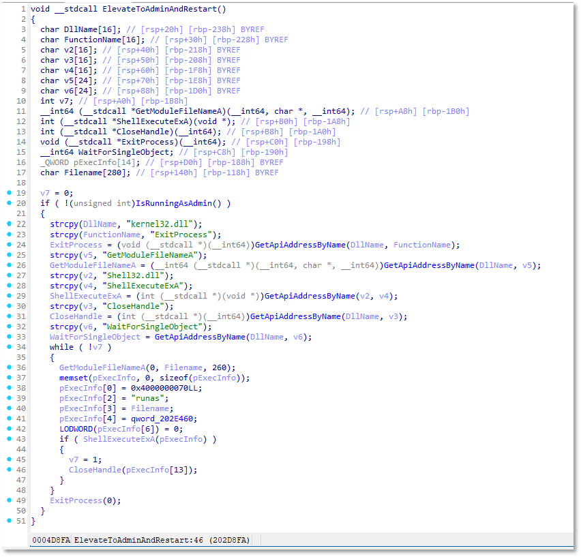The height and width of the screenshot is (557, 581).
Task: Click the ExitProcess(0) call on line 49
Action: coord(76,500)
